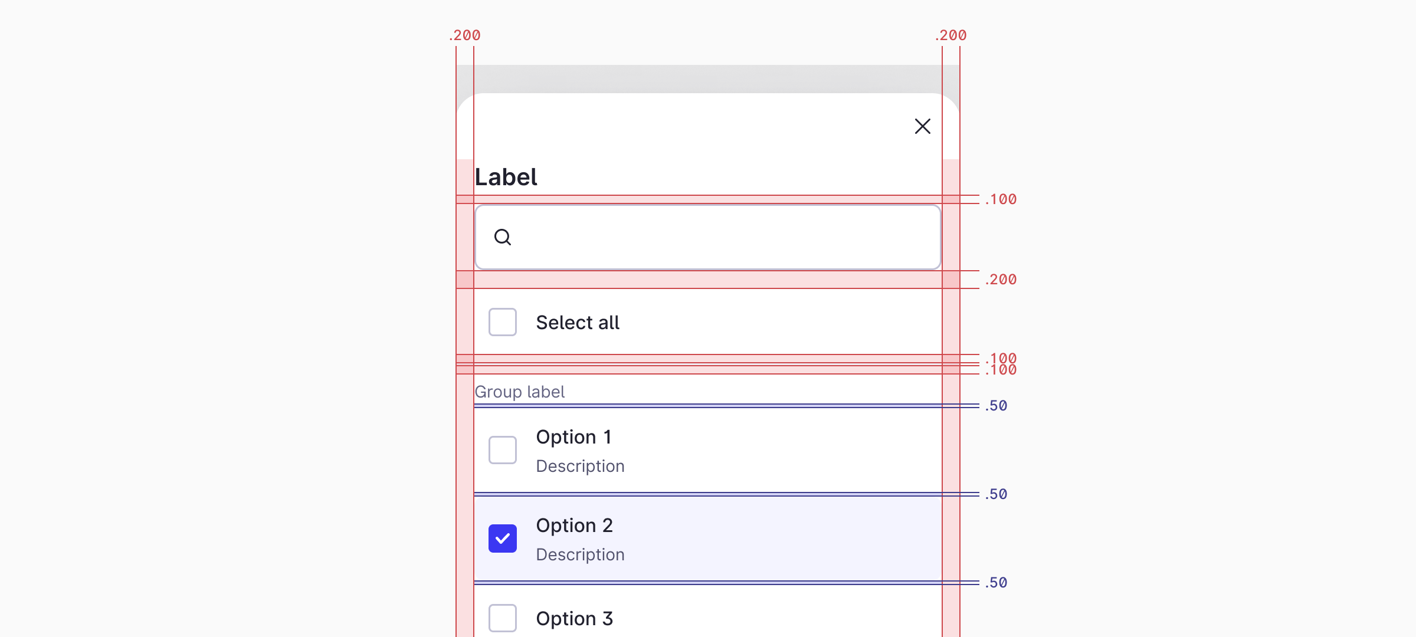Click the Option 1 text label
1416x637 pixels.
tap(573, 436)
